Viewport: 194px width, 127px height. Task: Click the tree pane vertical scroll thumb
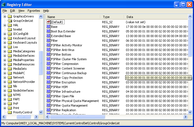41,63
